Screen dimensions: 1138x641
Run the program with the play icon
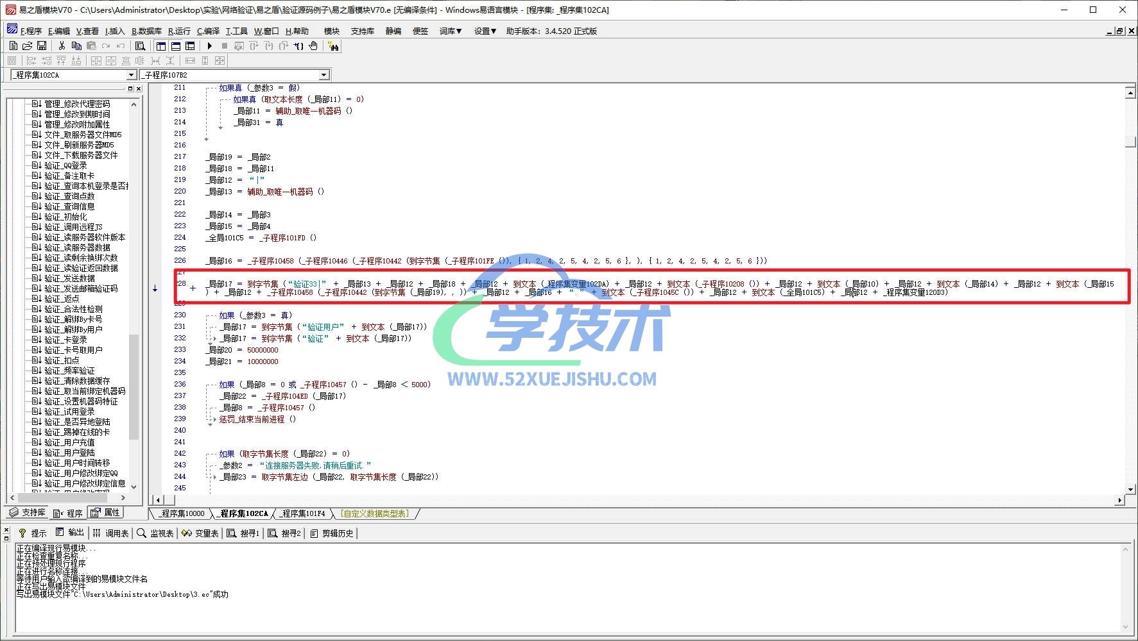point(209,46)
